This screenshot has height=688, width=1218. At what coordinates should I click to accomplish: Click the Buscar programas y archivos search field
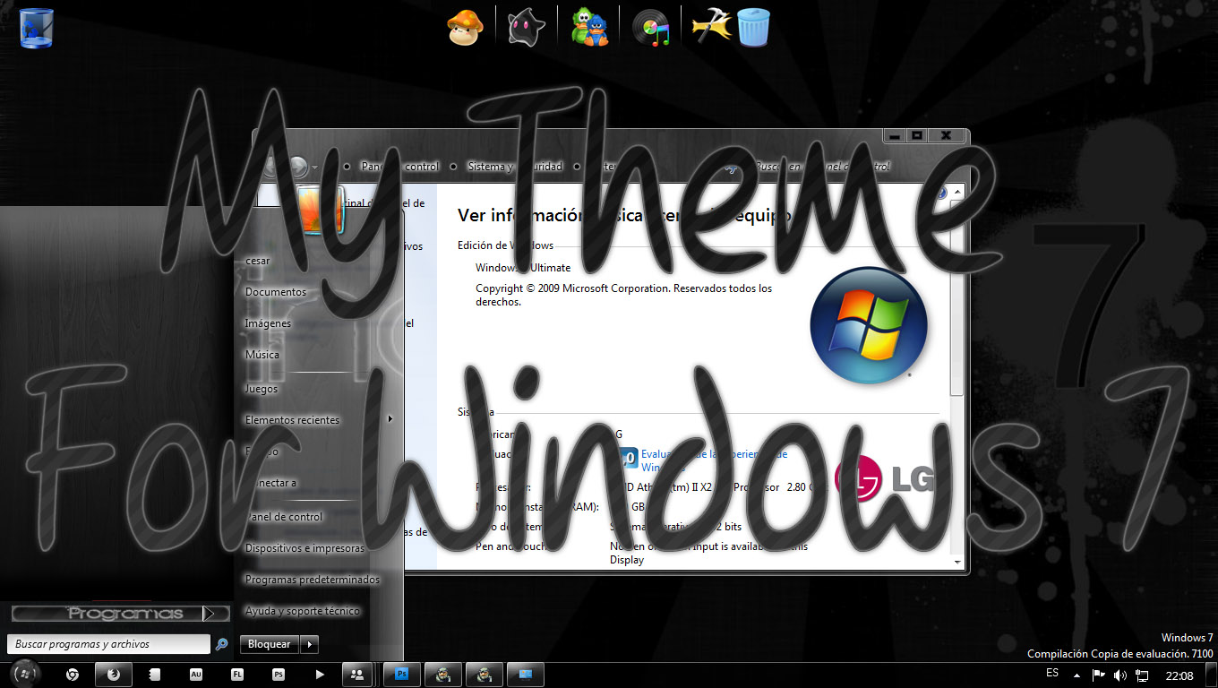coord(107,644)
